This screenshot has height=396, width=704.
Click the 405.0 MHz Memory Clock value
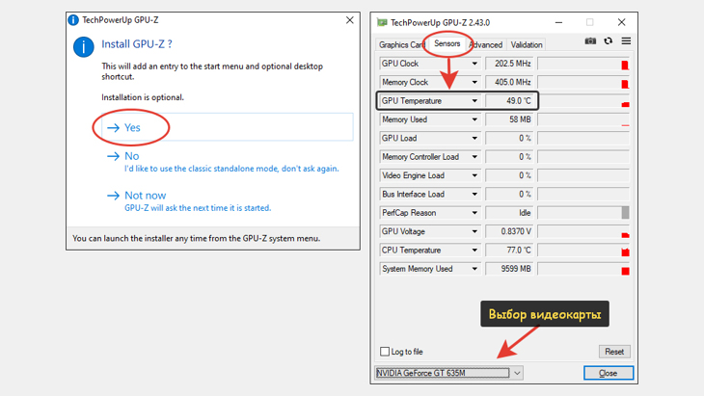click(x=509, y=82)
